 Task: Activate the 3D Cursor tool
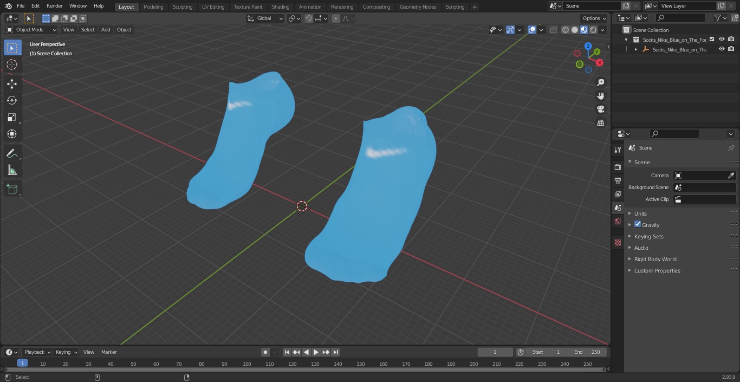click(12, 64)
